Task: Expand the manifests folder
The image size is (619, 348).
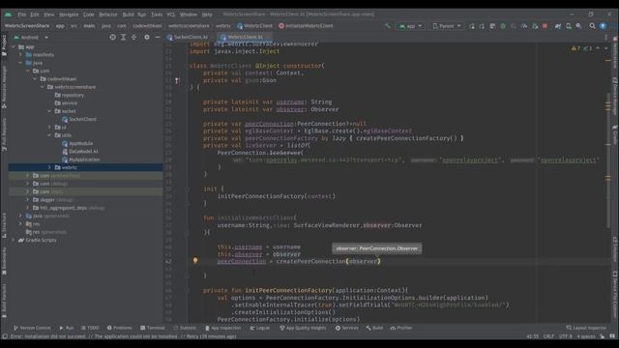Action: click(x=21, y=55)
